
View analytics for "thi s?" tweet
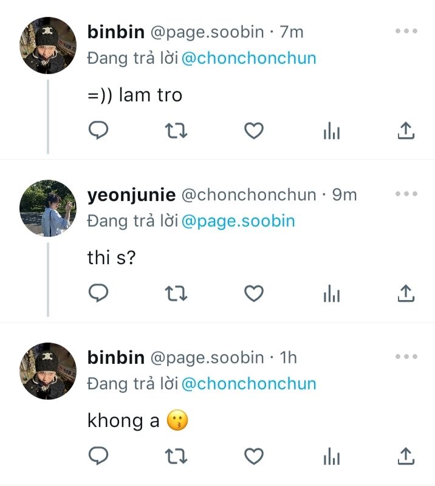click(331, 293)
